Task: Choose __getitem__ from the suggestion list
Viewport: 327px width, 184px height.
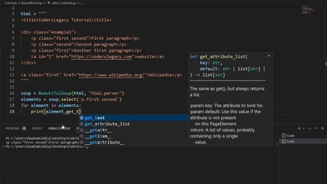Action: [133, 136]
